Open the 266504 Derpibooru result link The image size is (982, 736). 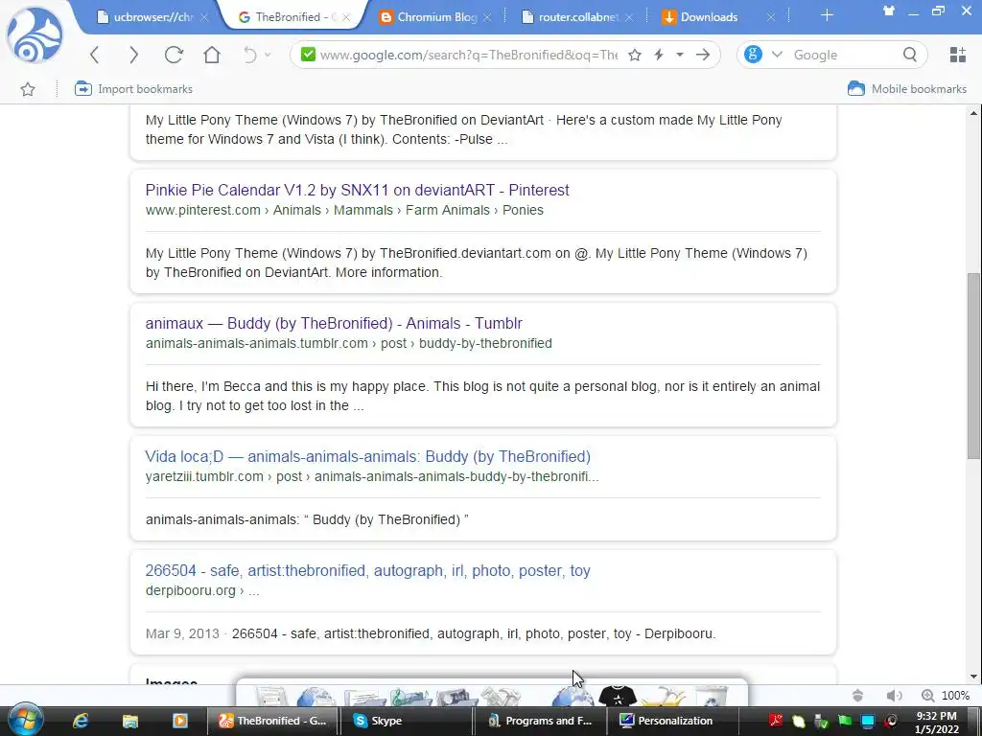click(x=367, y=571)
